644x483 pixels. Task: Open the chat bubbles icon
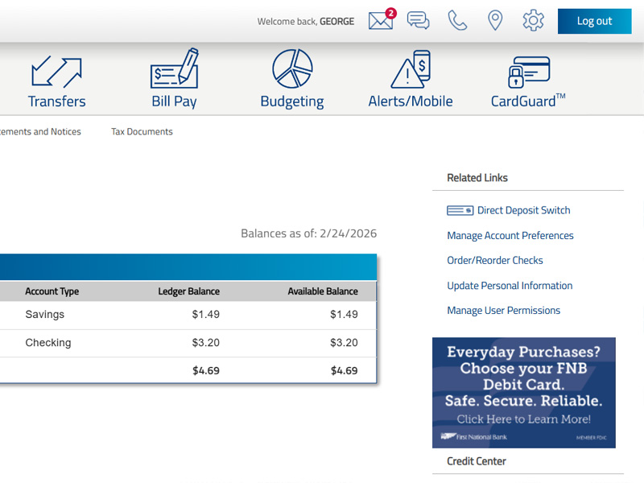[x=419, y=21]
